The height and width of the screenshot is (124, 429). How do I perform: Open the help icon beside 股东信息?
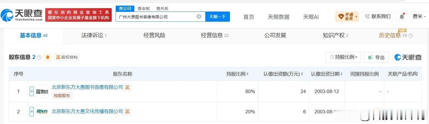(39, 57)
